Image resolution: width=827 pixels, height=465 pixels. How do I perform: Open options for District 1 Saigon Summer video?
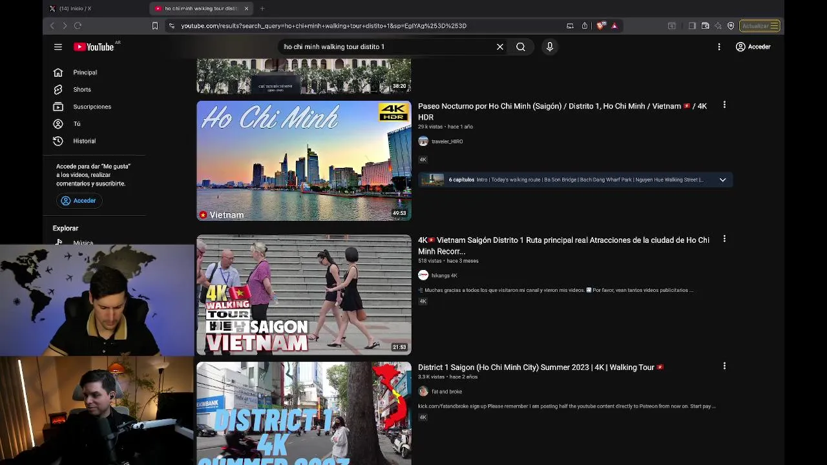pyautogui.click(x=724, y=366)
